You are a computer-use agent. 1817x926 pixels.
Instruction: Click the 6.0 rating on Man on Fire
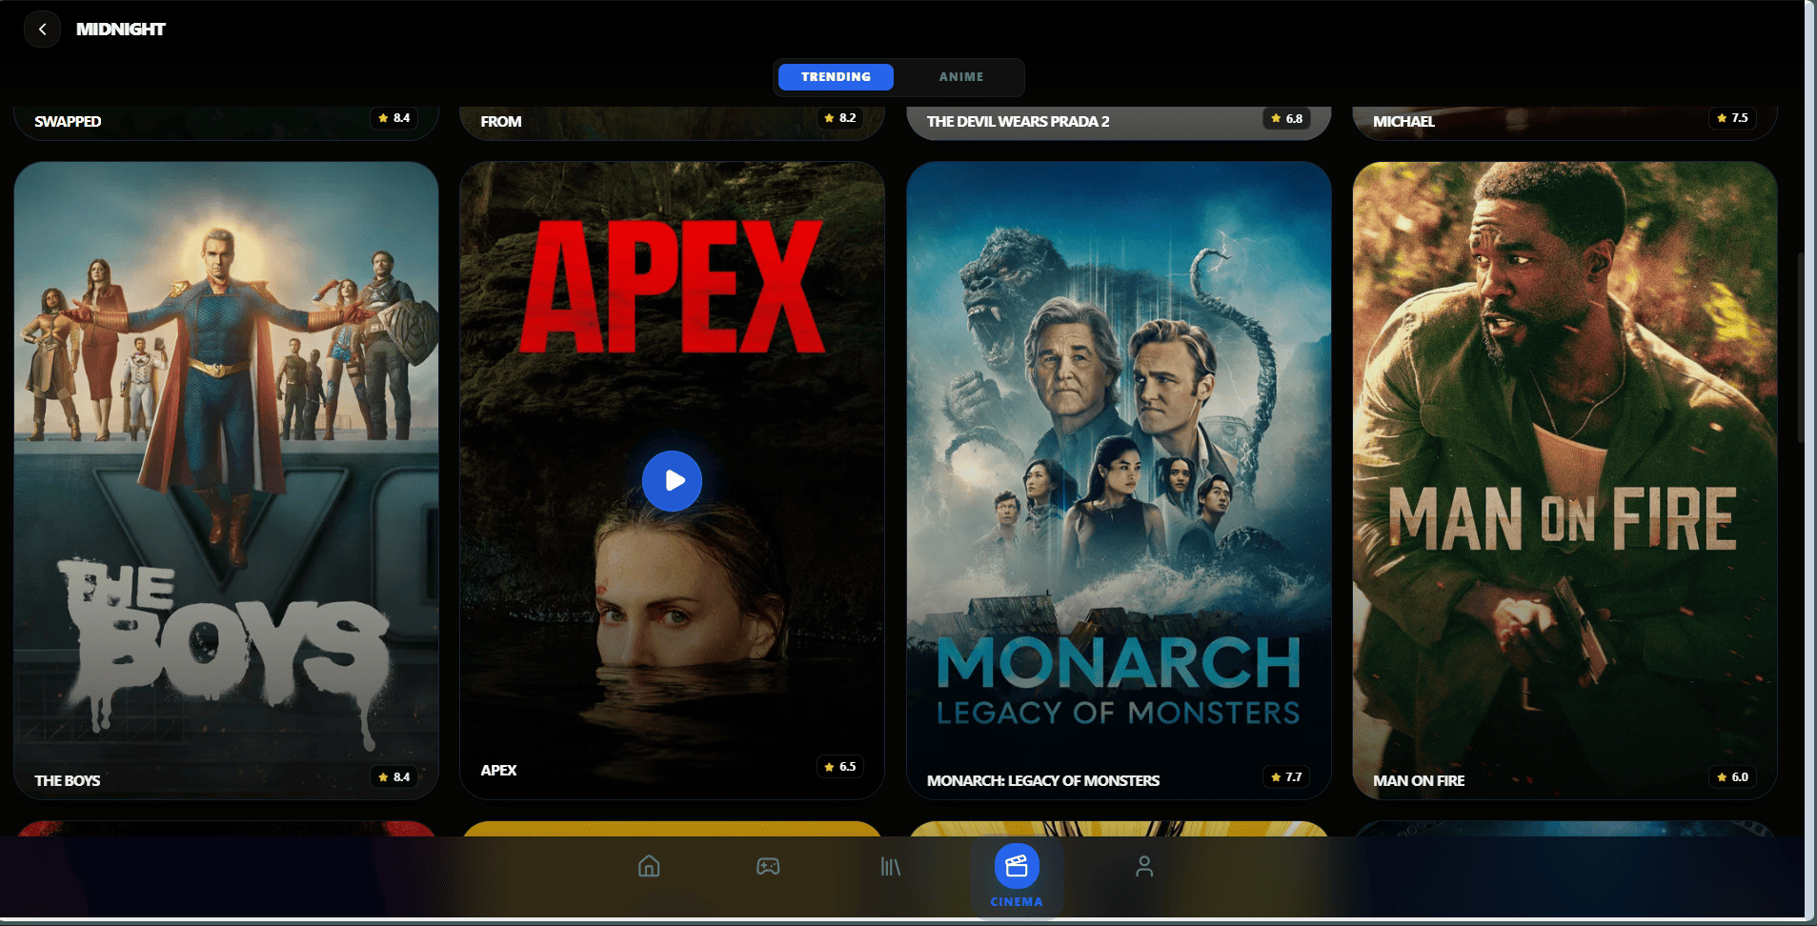[x=1732, y=777]
